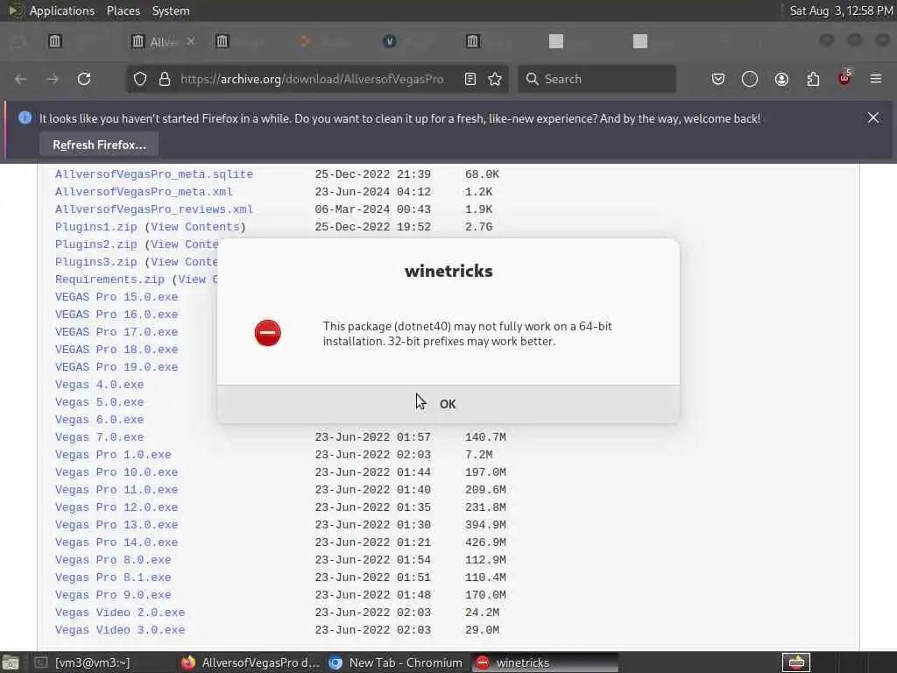Download Vegas Pro 1.0.exe
897x673 pixels.
pos(113,455)
